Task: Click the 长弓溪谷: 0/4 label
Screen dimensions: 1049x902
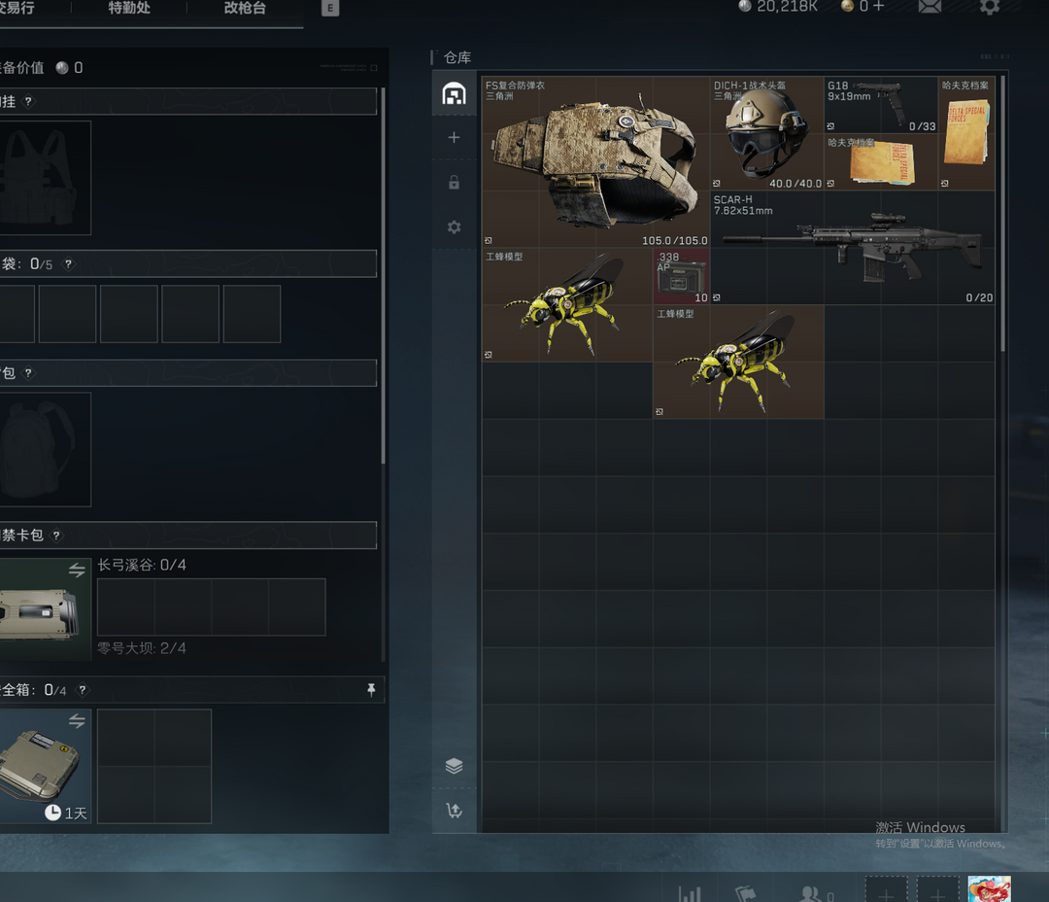Action: click(142, 565)
